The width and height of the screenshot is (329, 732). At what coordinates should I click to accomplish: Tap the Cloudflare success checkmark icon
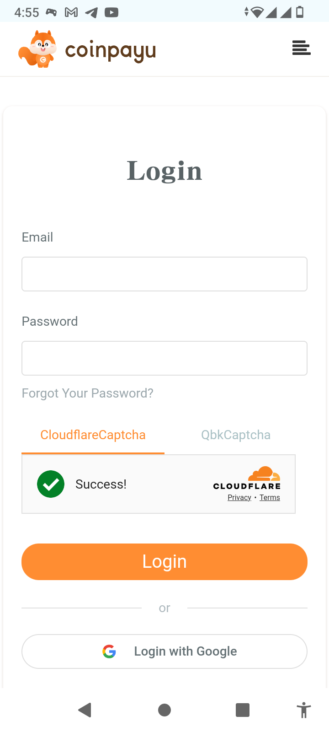pos(51,484)
